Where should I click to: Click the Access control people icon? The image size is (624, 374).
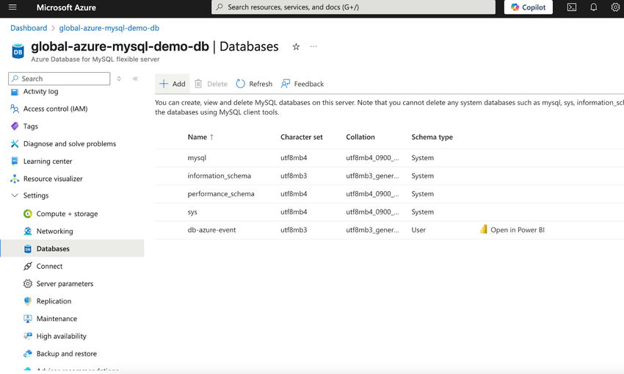click(15, 109)
